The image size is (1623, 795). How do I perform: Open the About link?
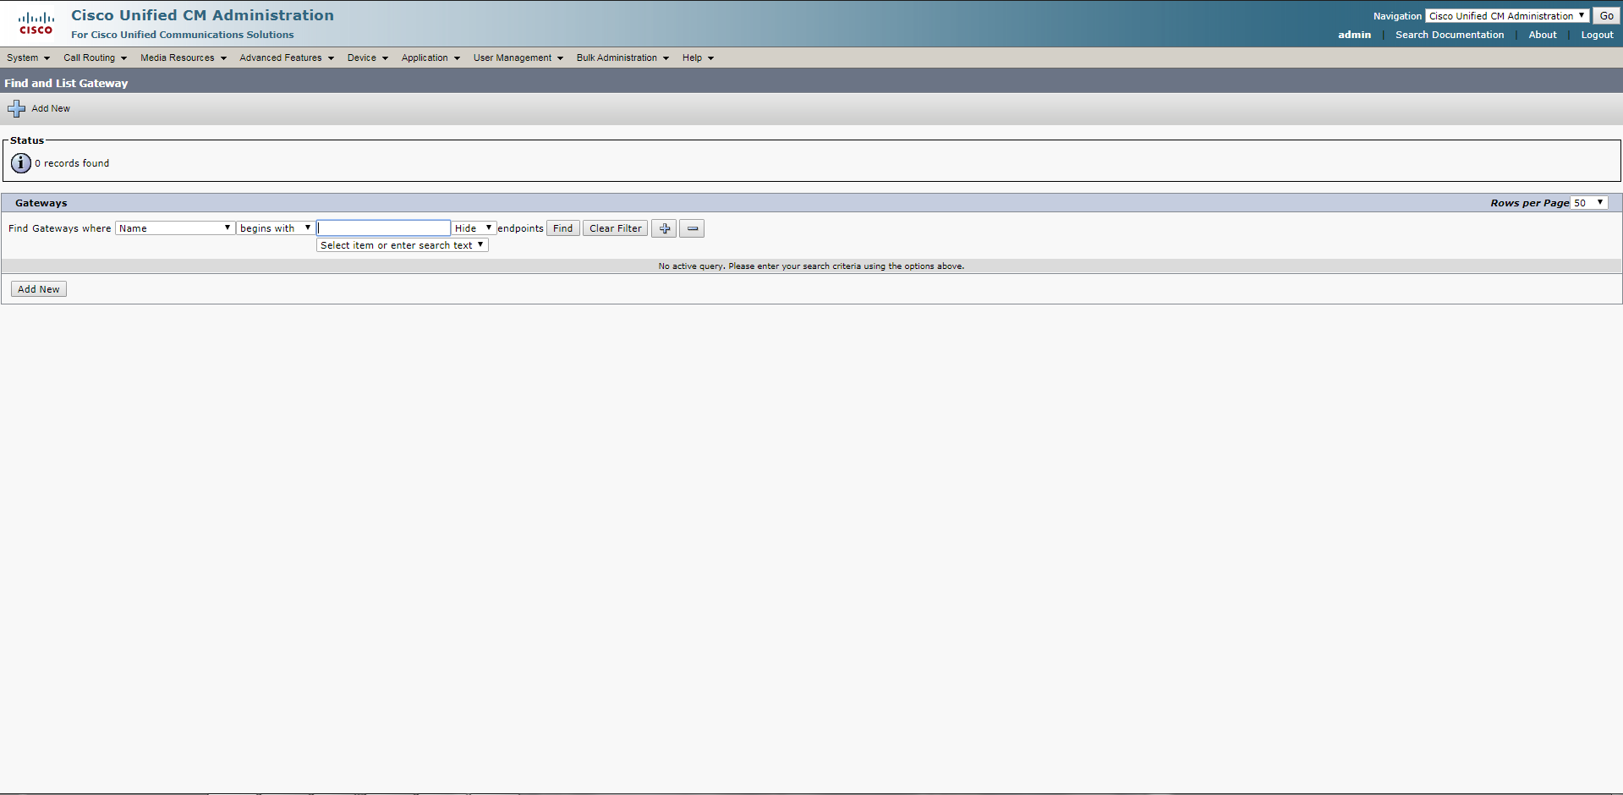point(1542,35)
